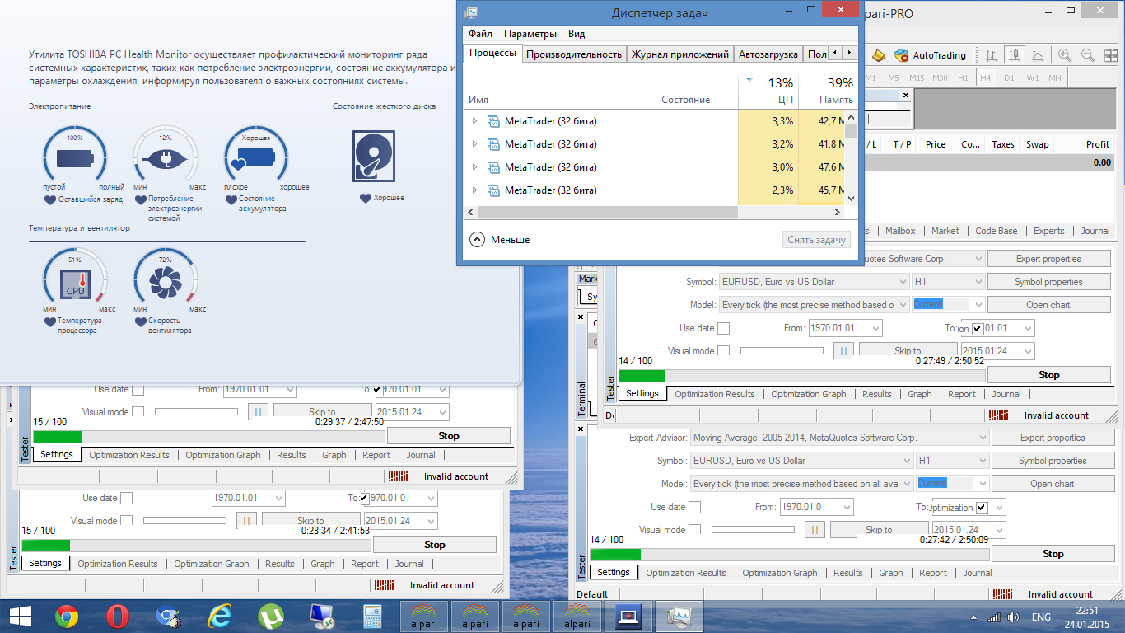Select the line chart mode icon
This screenshot has width=1125, height=633.
pos(1038,55)
